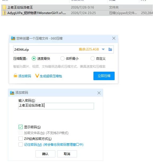153x163 pixels.
Task: Click the 360压缩 app icon in the compress dialog title
Action: 13,38
